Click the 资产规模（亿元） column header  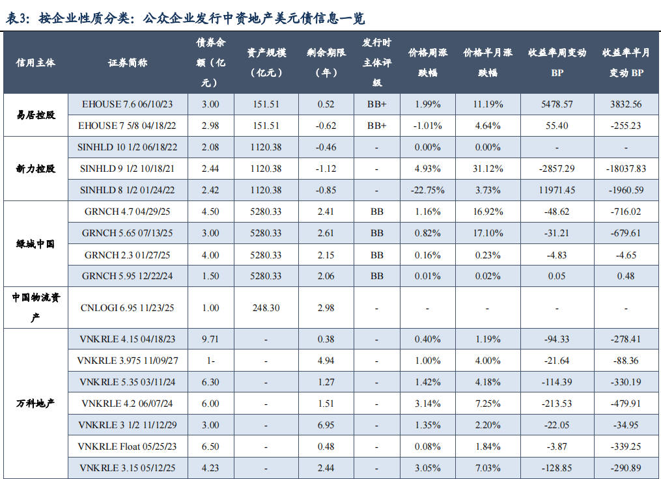tap(266, 62)
